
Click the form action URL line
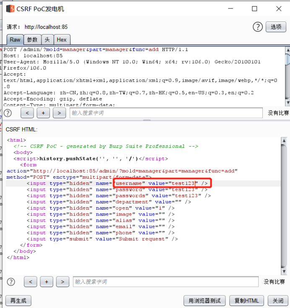(x=122, y=171)
